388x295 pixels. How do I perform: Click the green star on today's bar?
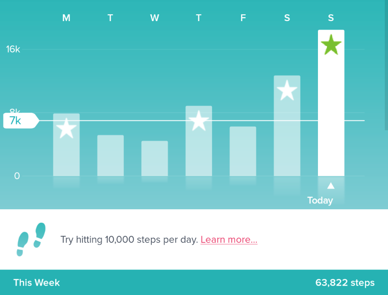click(331, 44)
